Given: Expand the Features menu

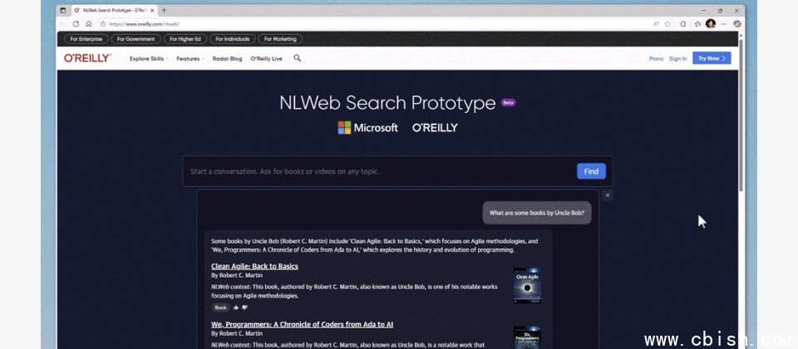Looking at the screenshot, I should tap(190, 58).
